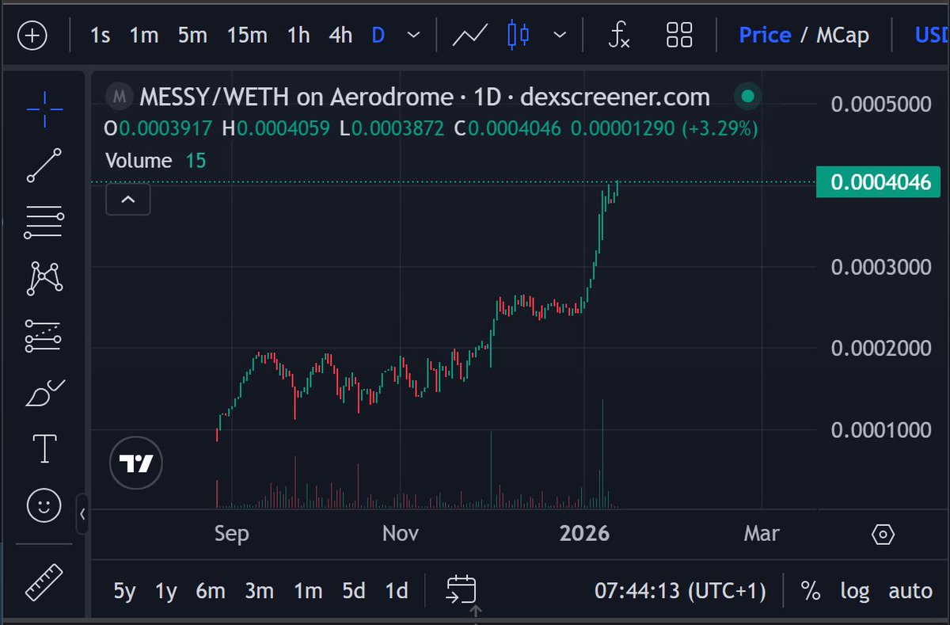Select the D daily timeframe

click(378, 36)
